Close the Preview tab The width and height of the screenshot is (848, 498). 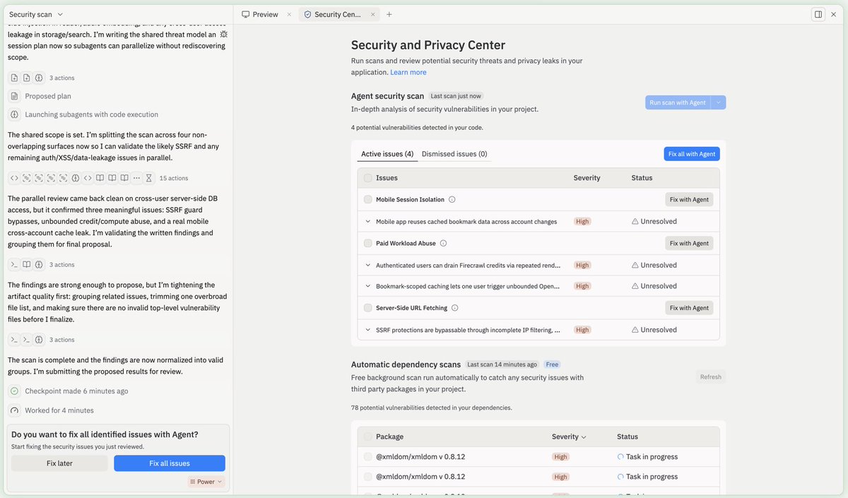pos(289,14)
